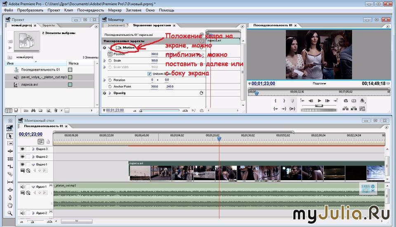Screen dimensions: 396x227
Task: Select the Hand tool
Action: [10, 205]
